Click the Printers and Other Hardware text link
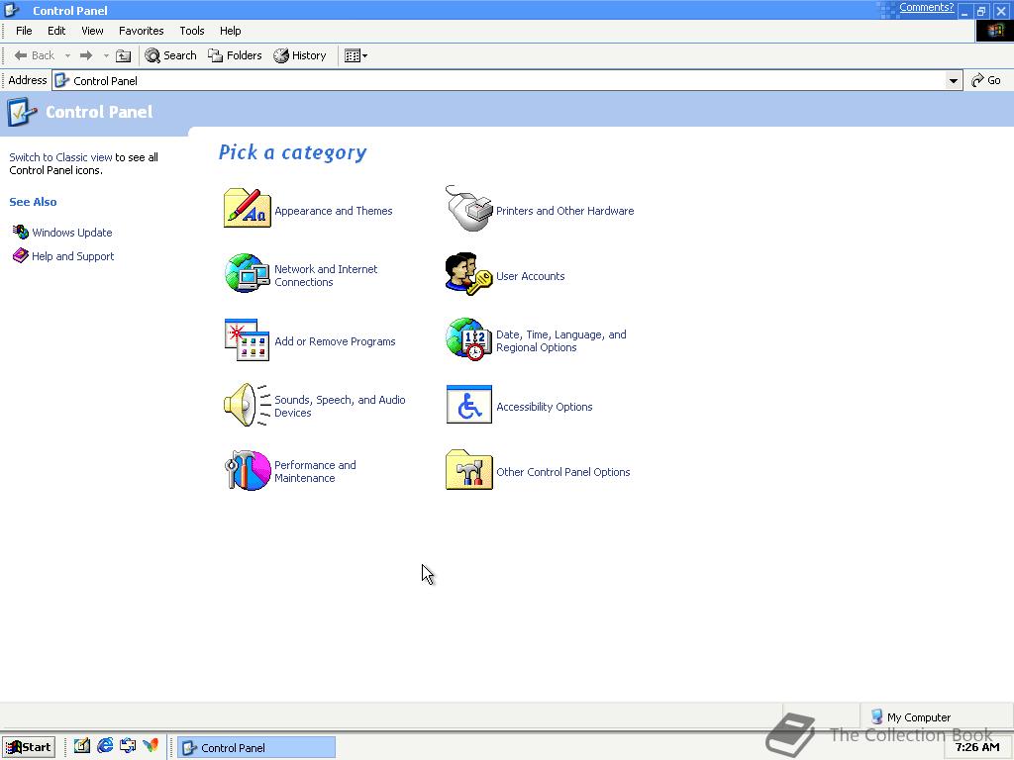The image size is (1014, 760). (x=565, y=211)
